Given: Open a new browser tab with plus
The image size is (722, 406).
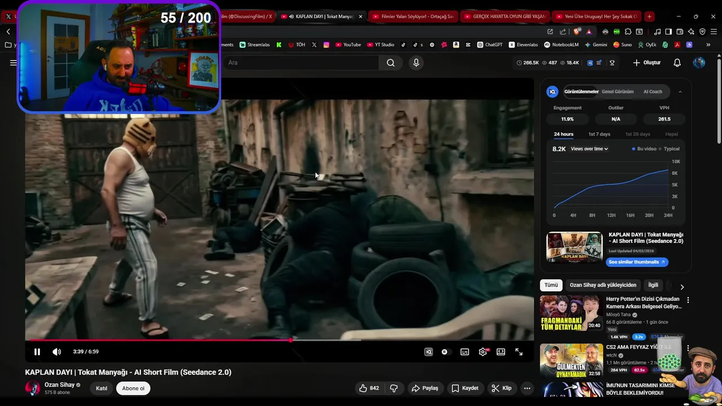Looking at the screenshot, I should [649, 16].
